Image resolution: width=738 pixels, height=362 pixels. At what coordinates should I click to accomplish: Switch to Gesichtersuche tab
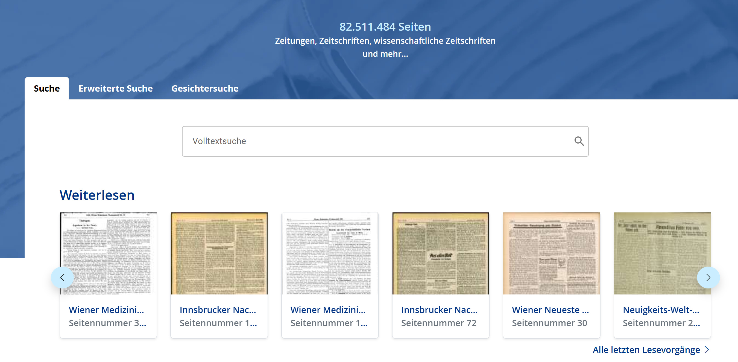click(x=204, y=88)
